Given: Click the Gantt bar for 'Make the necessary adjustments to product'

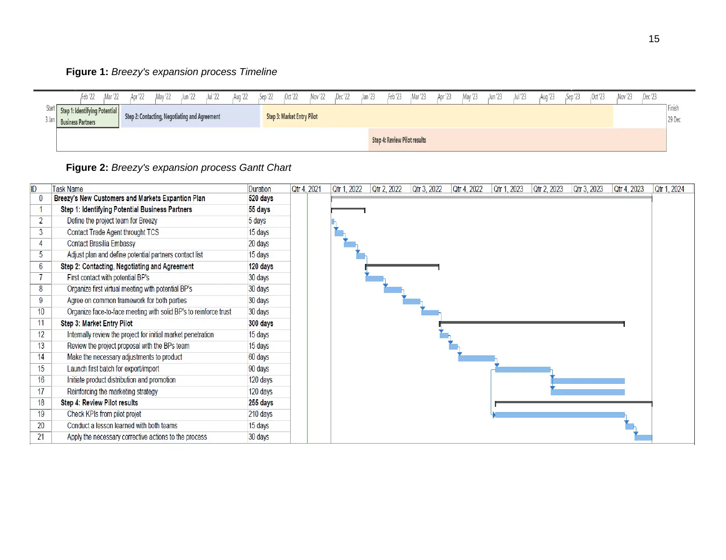Looking at the screenshot, I should pyautogui.click(x=476, y=358).
